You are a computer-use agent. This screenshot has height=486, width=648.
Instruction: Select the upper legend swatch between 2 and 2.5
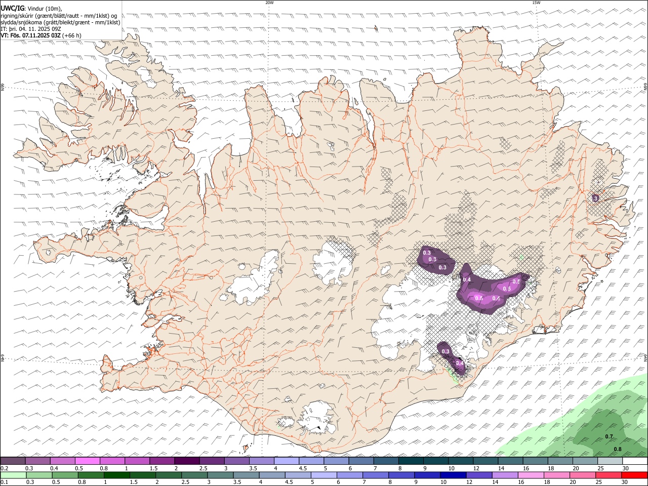[x=187, y=461]
